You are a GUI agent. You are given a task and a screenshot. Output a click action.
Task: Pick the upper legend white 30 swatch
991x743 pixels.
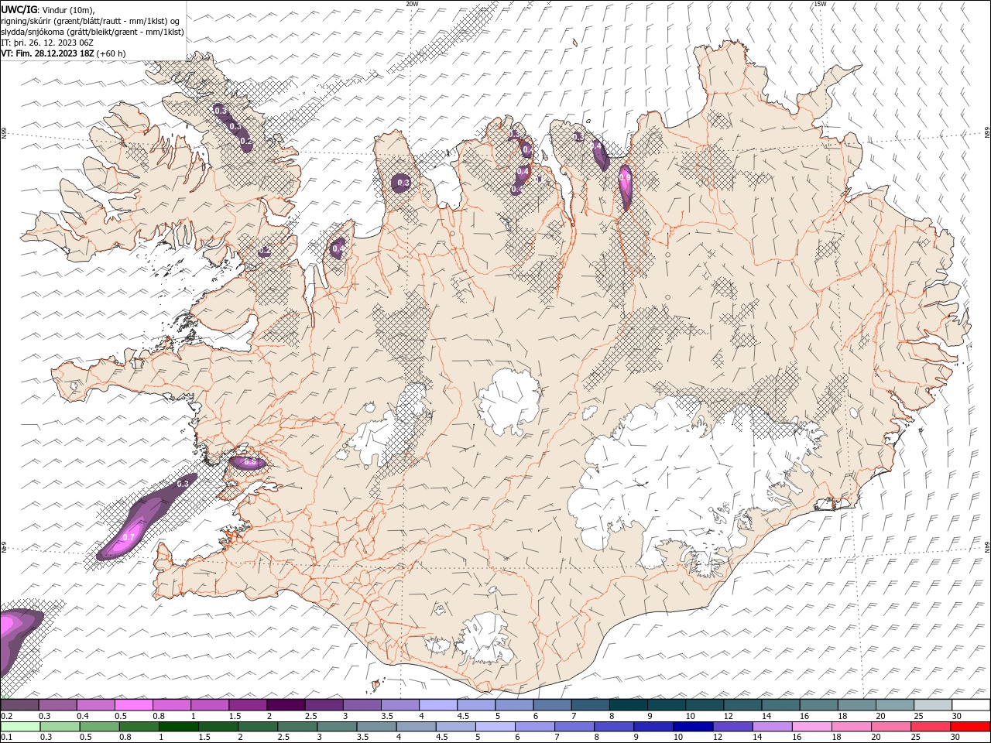[x=970, y=705]
